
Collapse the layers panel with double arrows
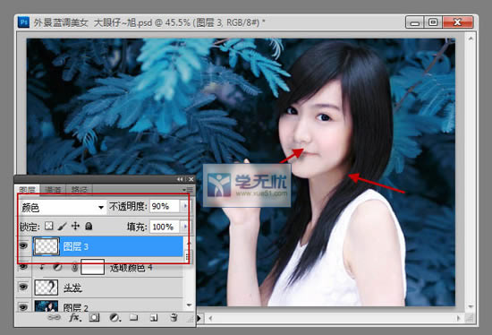[x=180, y=179]
